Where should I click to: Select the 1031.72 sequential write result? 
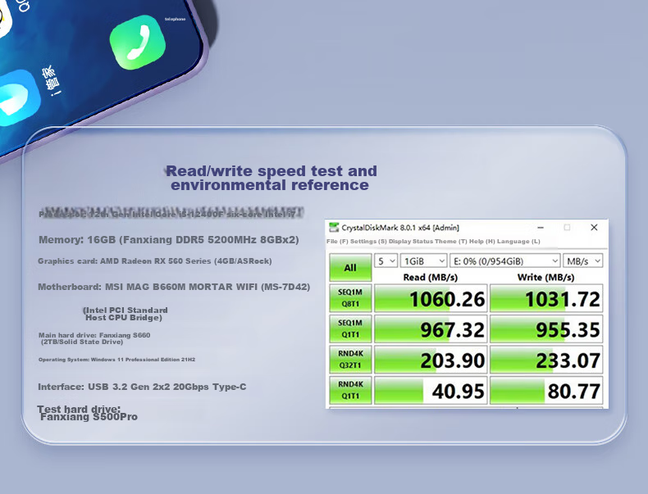point(546,298)
